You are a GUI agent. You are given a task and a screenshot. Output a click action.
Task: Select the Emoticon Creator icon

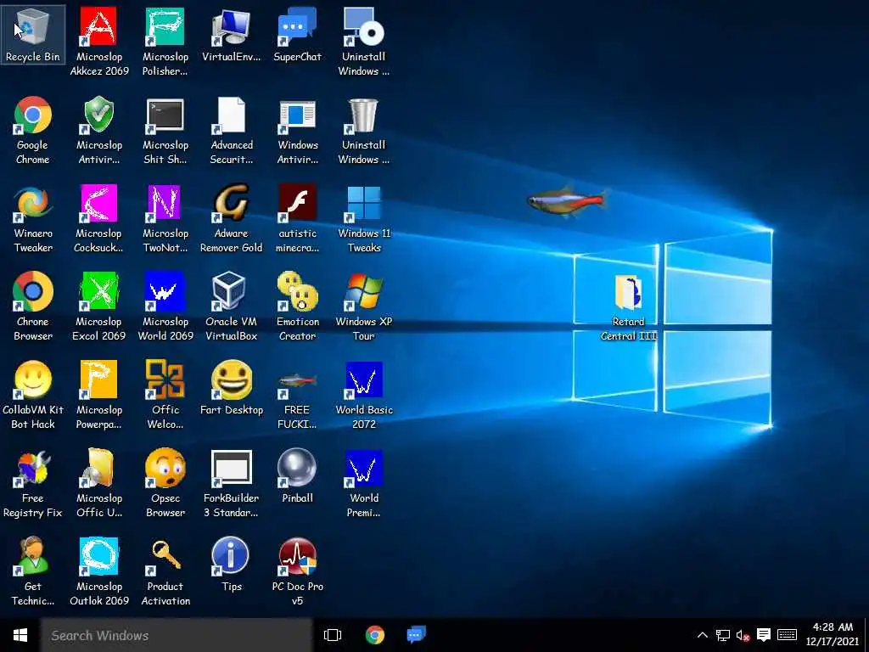pos(297,306)
